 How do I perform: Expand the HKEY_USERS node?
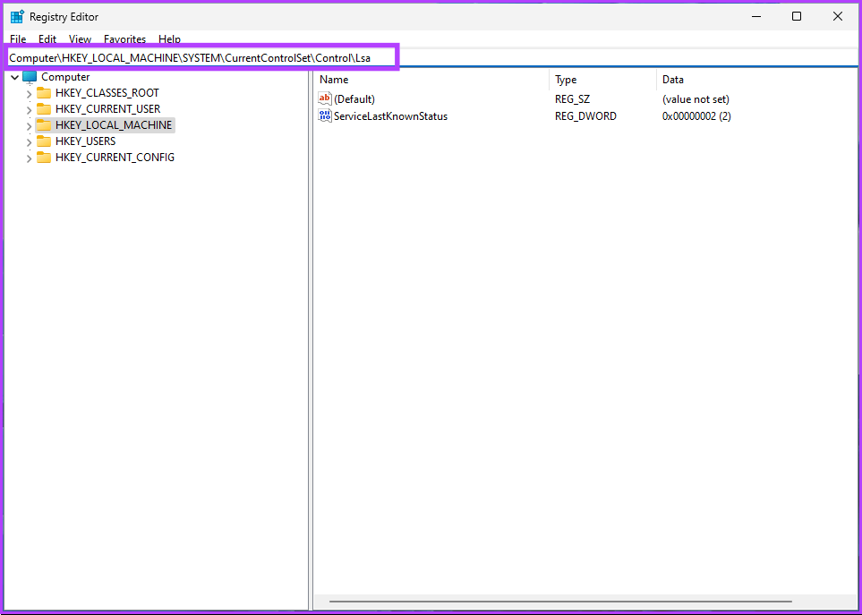click(30, 142)
